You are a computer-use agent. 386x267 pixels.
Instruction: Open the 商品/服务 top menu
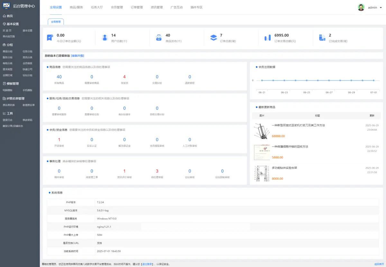[x=76, y=7]
